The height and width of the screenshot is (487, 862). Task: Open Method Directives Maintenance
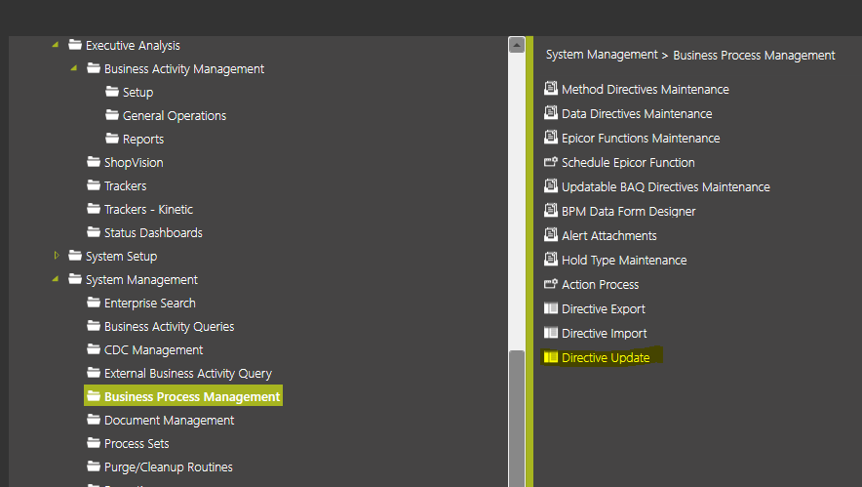tap(645, 89)
